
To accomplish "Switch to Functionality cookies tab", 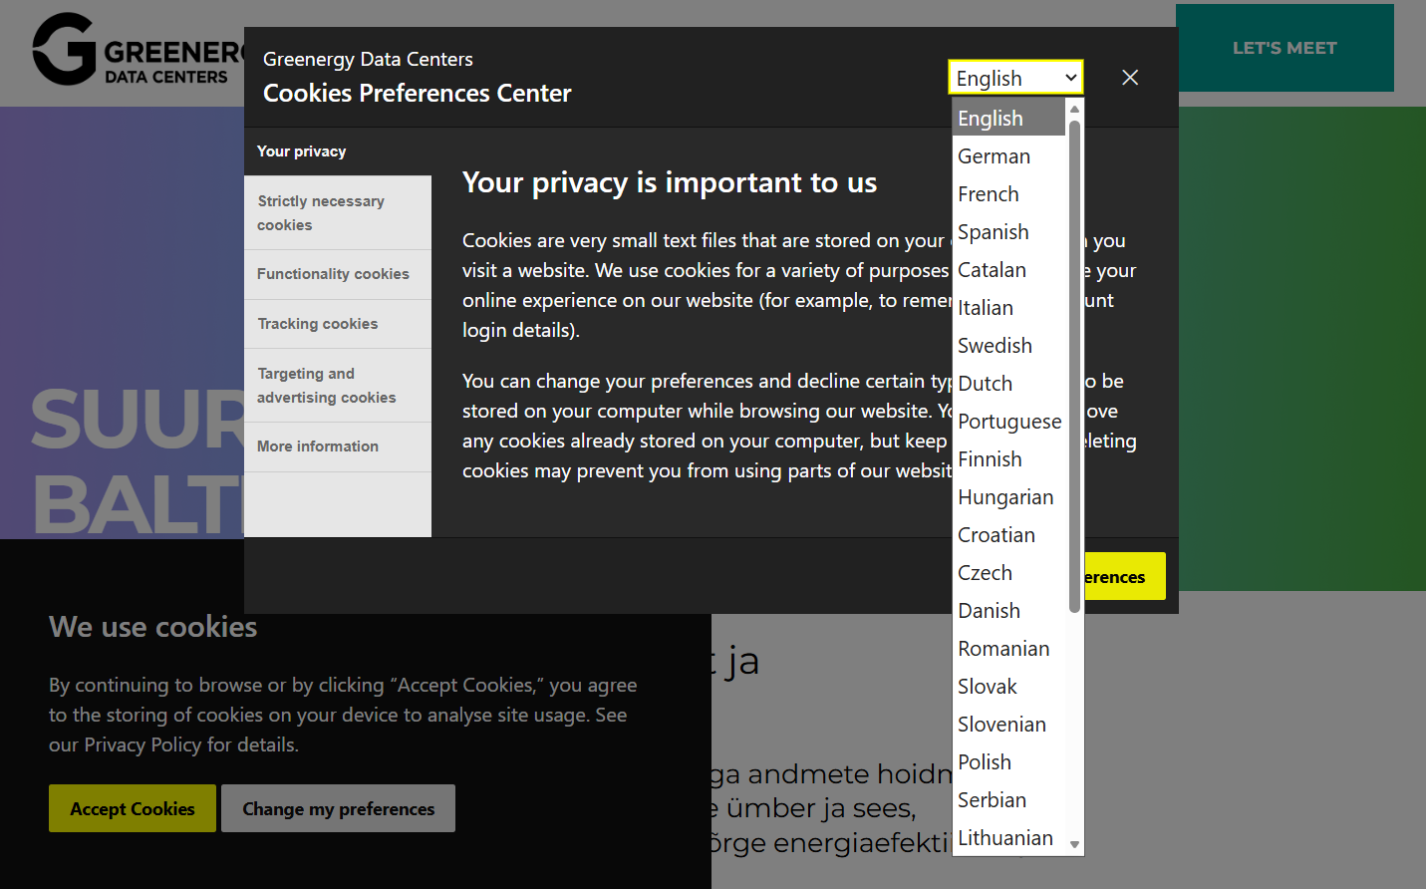I will (x=338, y=274).
